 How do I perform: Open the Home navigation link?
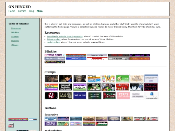click(12, 11)
